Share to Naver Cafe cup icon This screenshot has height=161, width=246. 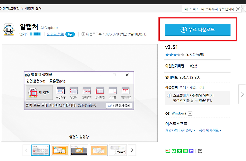click(174, 151)
